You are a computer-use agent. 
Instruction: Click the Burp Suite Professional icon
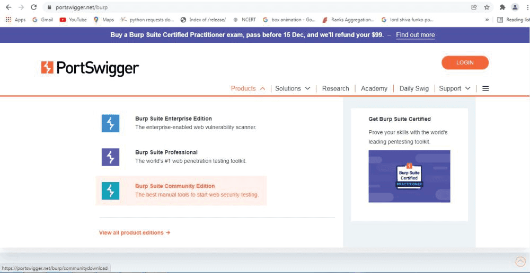click(x=110, y=157)
